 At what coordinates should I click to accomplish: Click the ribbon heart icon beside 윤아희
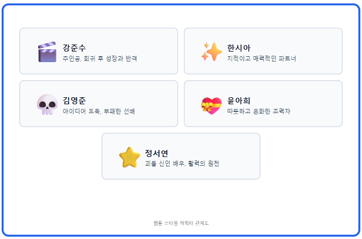(x=211, y=104)
